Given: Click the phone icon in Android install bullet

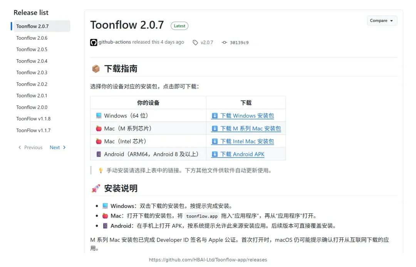Looking at the screenshot, I should pyautogui.click(x=105, y=226).
